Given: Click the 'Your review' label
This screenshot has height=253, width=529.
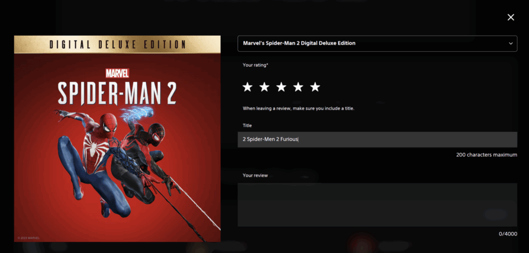Looking at the screenshot, I should pyautogui.click(x=255, y=176).
